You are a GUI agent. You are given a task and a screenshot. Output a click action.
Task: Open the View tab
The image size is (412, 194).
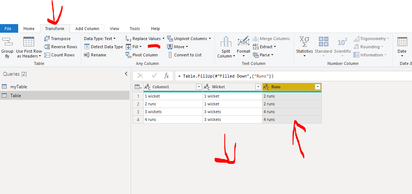coord(115,29)
